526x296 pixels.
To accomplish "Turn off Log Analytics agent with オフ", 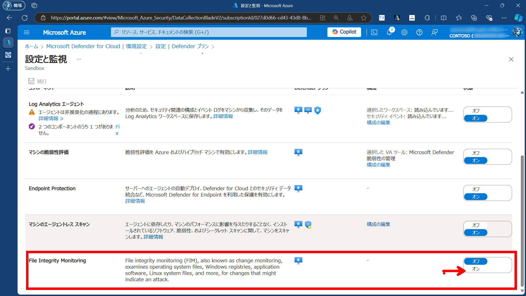I will (x=476, y=111).
